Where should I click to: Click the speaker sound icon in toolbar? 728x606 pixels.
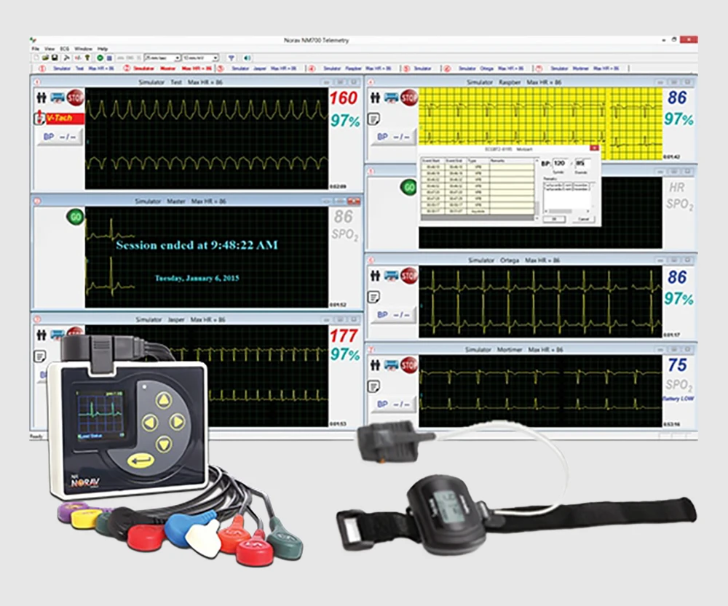247,57
